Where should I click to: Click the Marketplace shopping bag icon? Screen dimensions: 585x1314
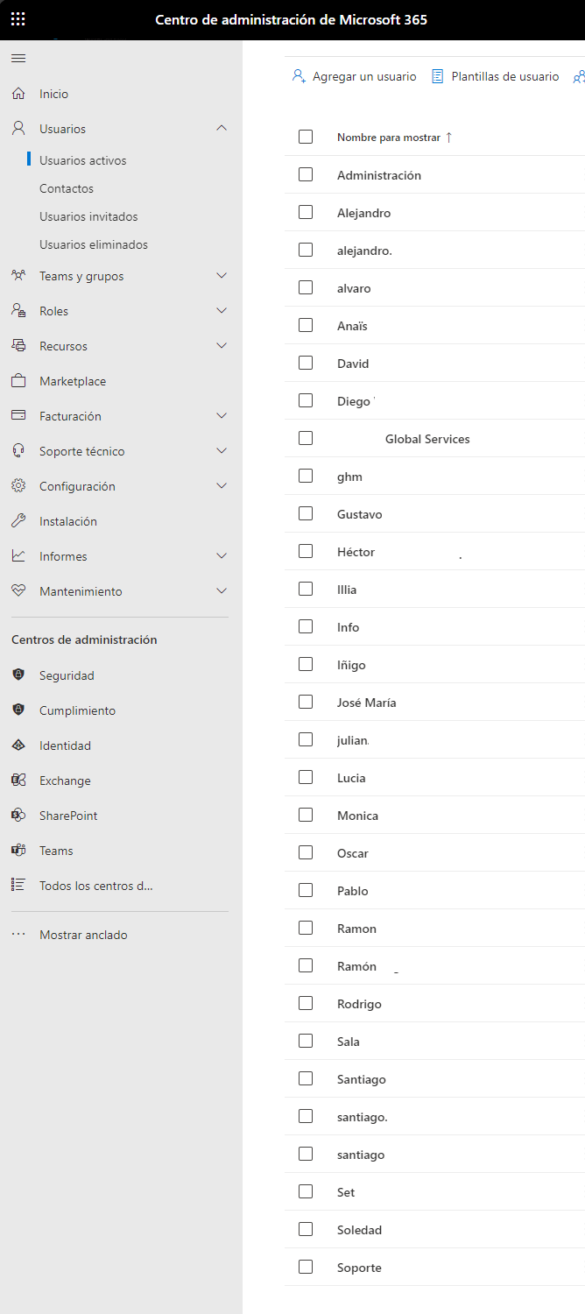pos(18,381)
